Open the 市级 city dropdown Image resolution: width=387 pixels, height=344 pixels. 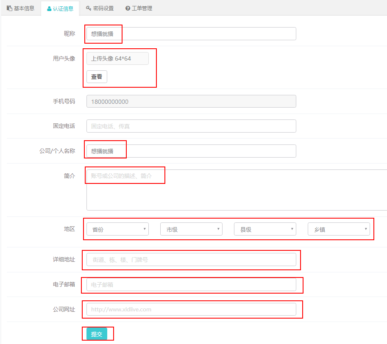point(191,229)
